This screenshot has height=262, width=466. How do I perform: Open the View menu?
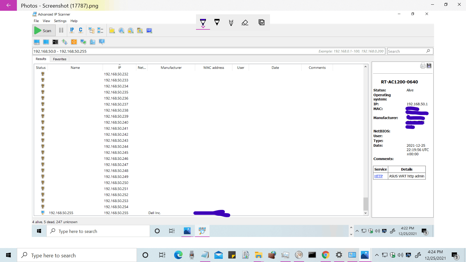coord(46,21)
